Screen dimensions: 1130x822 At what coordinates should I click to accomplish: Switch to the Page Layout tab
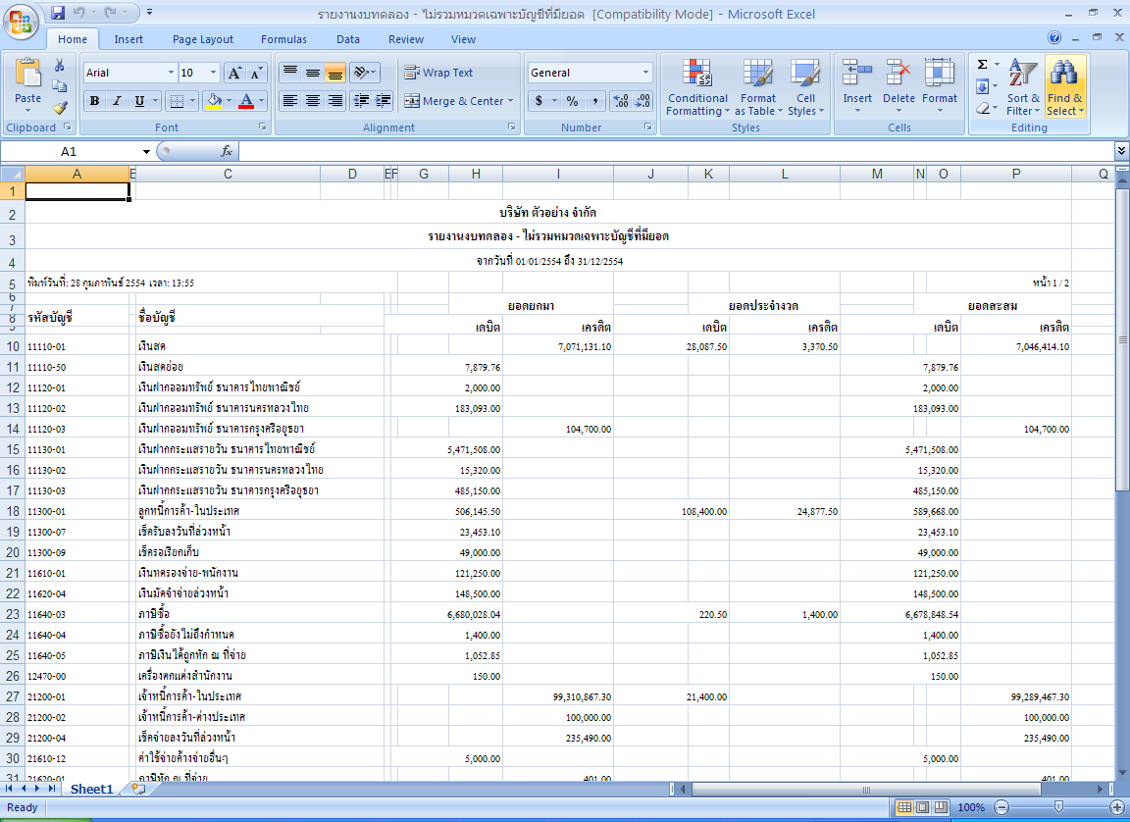point(203,39)
